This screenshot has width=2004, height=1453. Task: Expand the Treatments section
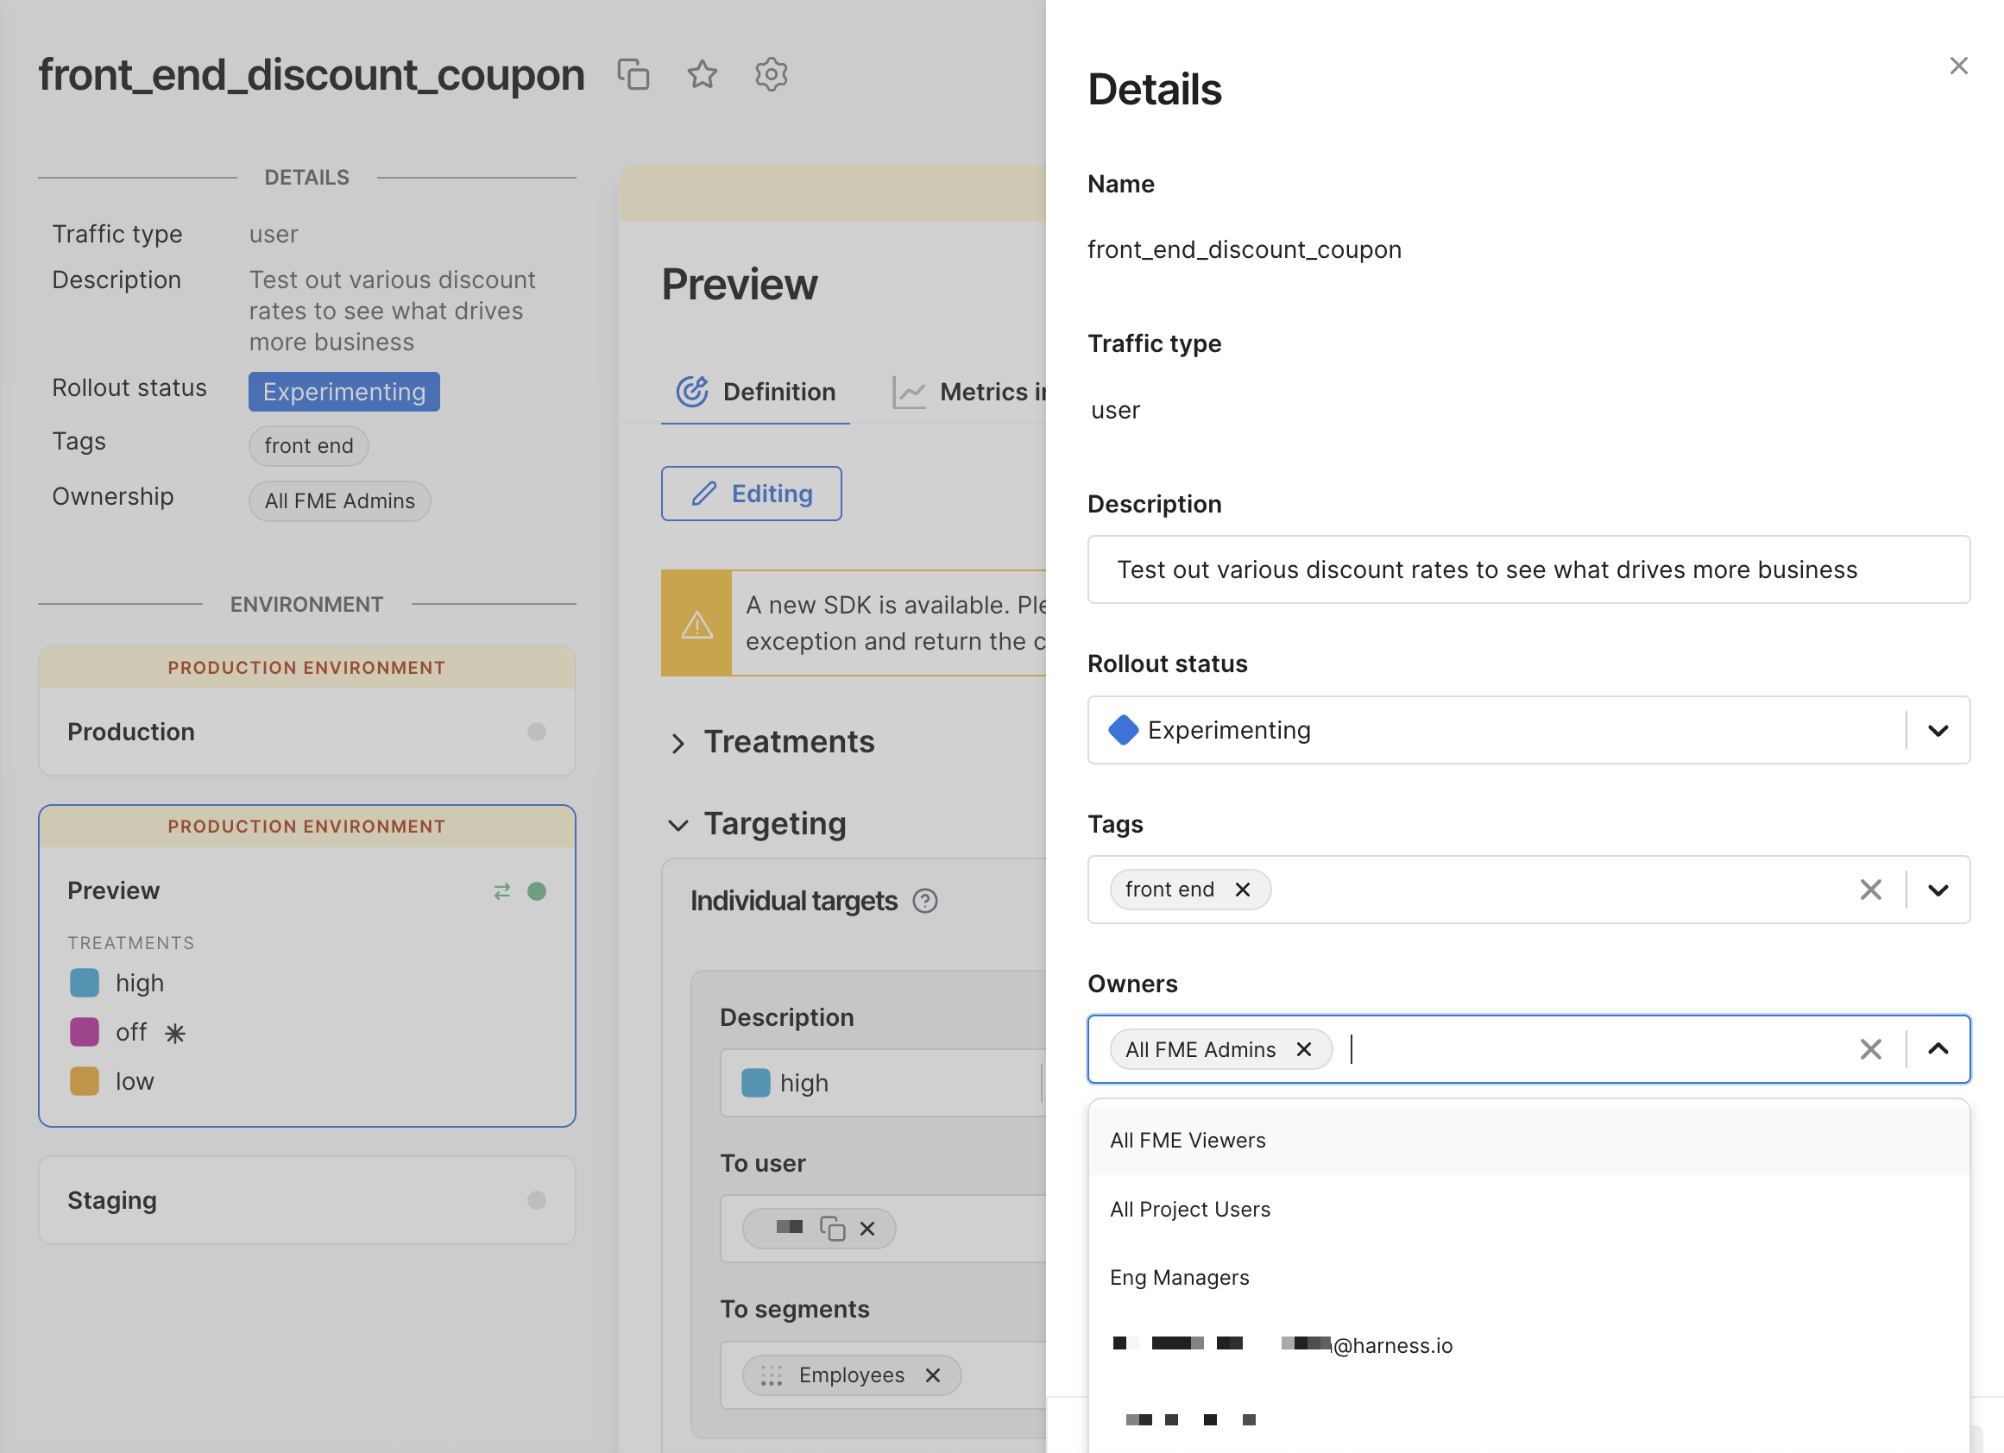coord(677,743)
